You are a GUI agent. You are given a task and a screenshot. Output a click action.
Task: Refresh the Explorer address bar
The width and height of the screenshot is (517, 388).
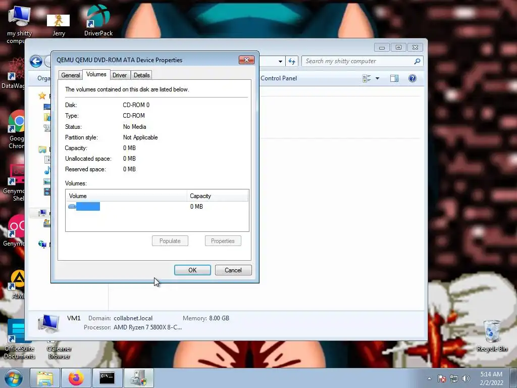(x=292, y=61)
